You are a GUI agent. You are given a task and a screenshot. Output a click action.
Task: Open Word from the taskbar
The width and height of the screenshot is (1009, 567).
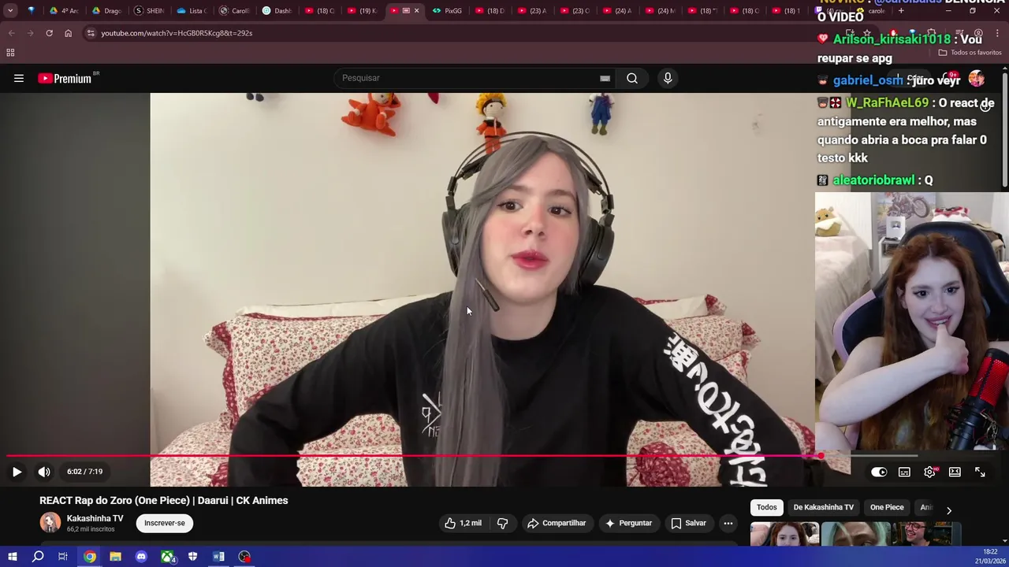click(x=218, y=557)
